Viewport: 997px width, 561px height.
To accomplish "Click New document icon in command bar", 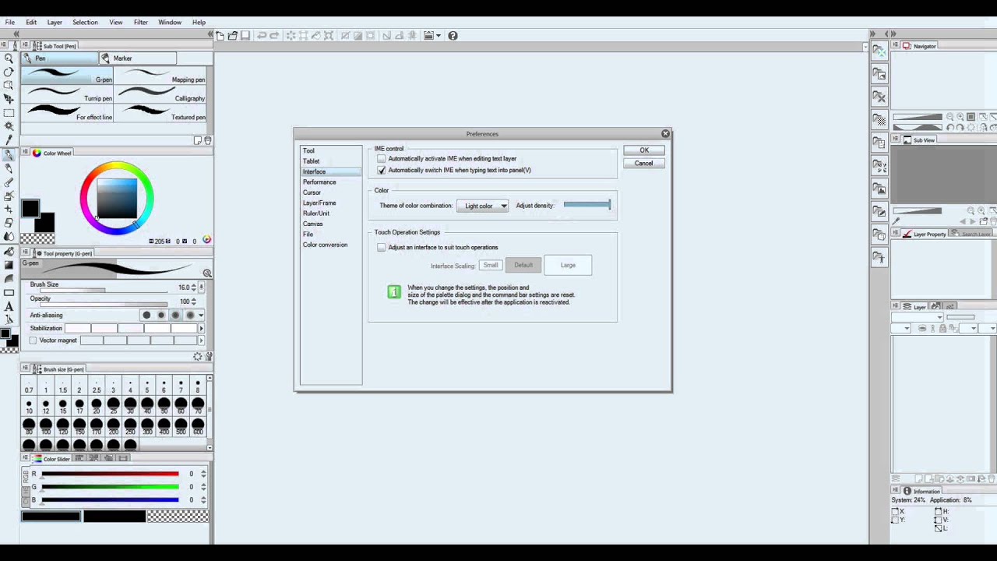I will (220, 36).
